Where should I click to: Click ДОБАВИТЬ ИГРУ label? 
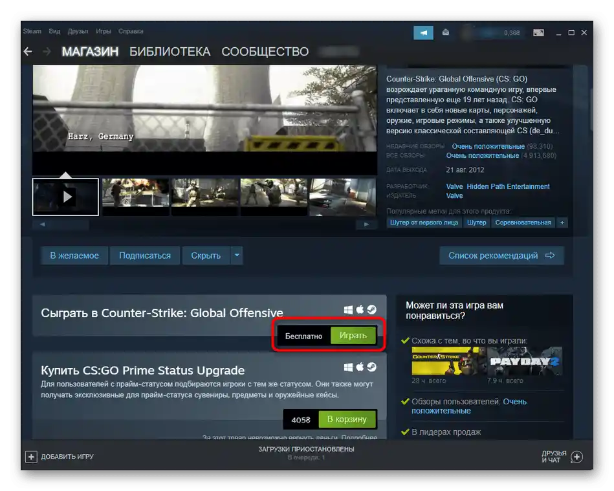point(67,457)
